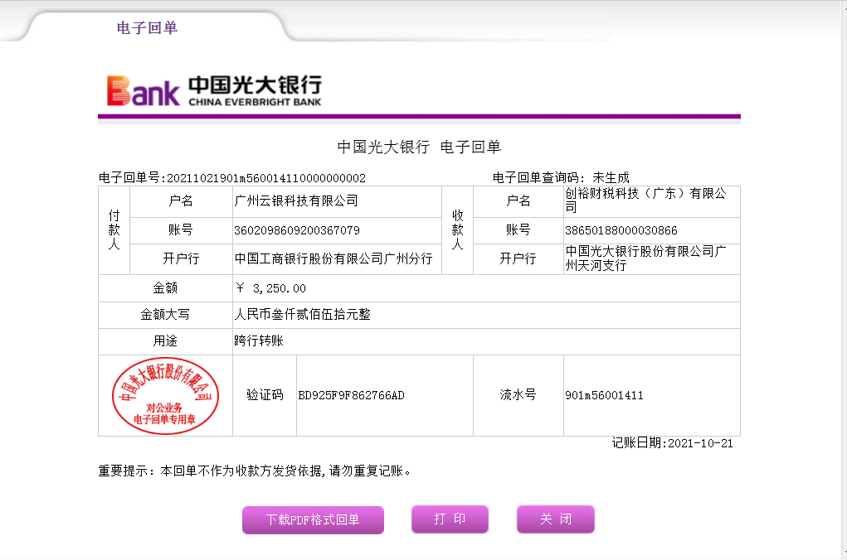Screen dimensions: 847x560
Task: Select payer account 3602098609200367079
Action: 297,230
